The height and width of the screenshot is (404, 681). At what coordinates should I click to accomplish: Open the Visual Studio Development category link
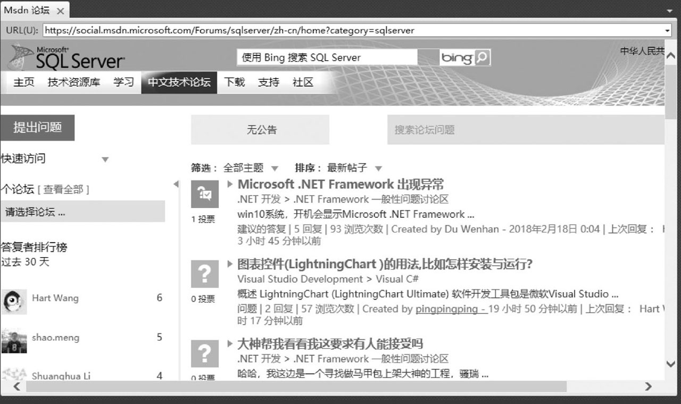tap(300, 279)
